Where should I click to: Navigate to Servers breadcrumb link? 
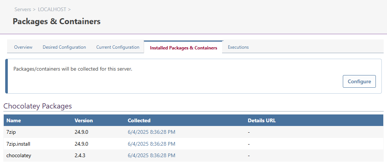tap(23, 9)
